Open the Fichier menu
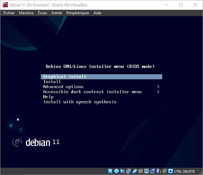The width and height of the screenshot is (203, 175). pos(9,13)
